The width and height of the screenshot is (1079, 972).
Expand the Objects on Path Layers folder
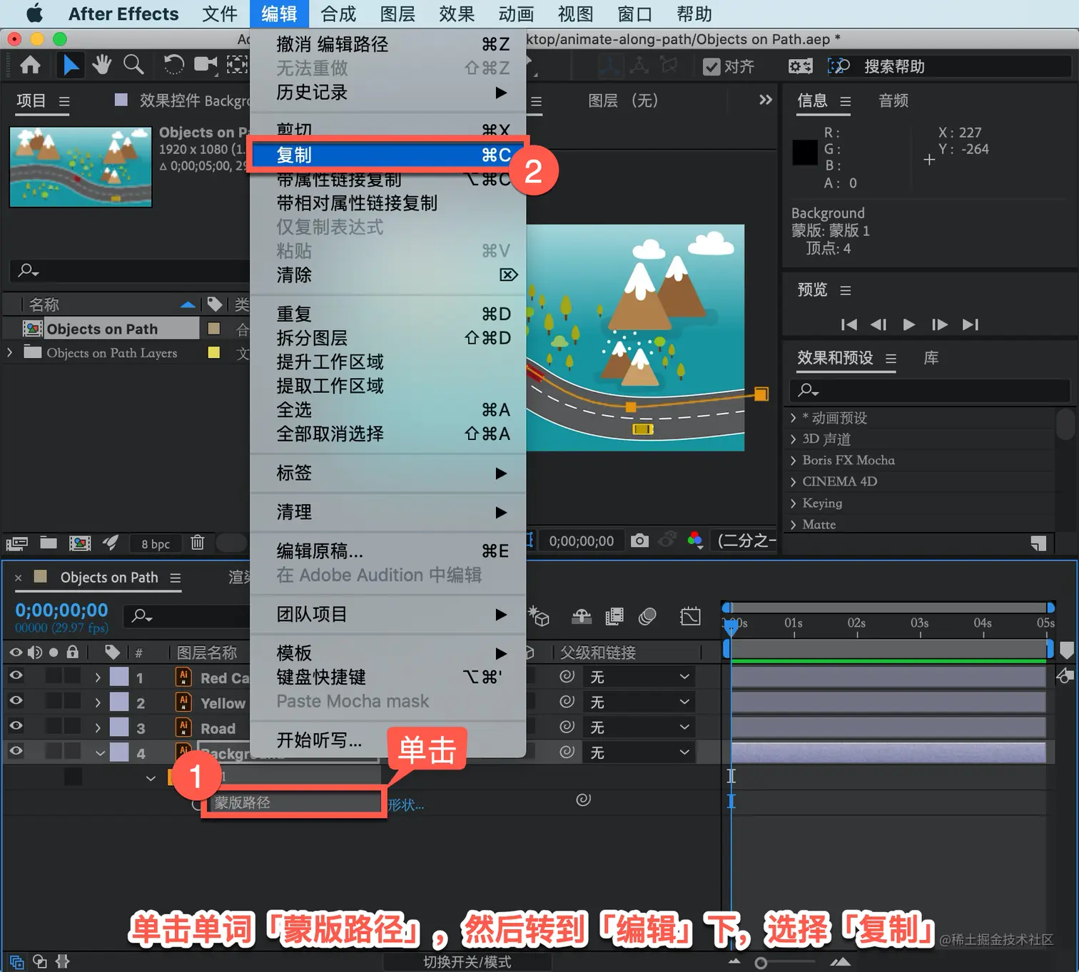(x=9, y=352)
